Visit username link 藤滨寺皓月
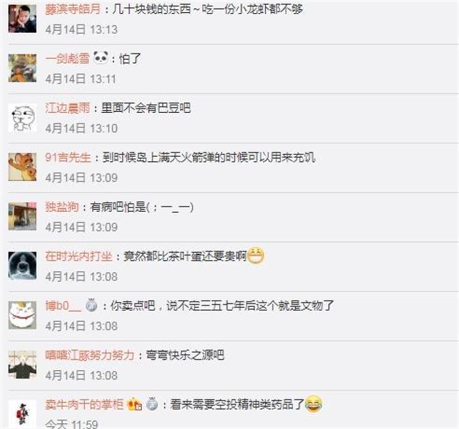The width and height of the screenshot is (459, 429). coord(73,9)
